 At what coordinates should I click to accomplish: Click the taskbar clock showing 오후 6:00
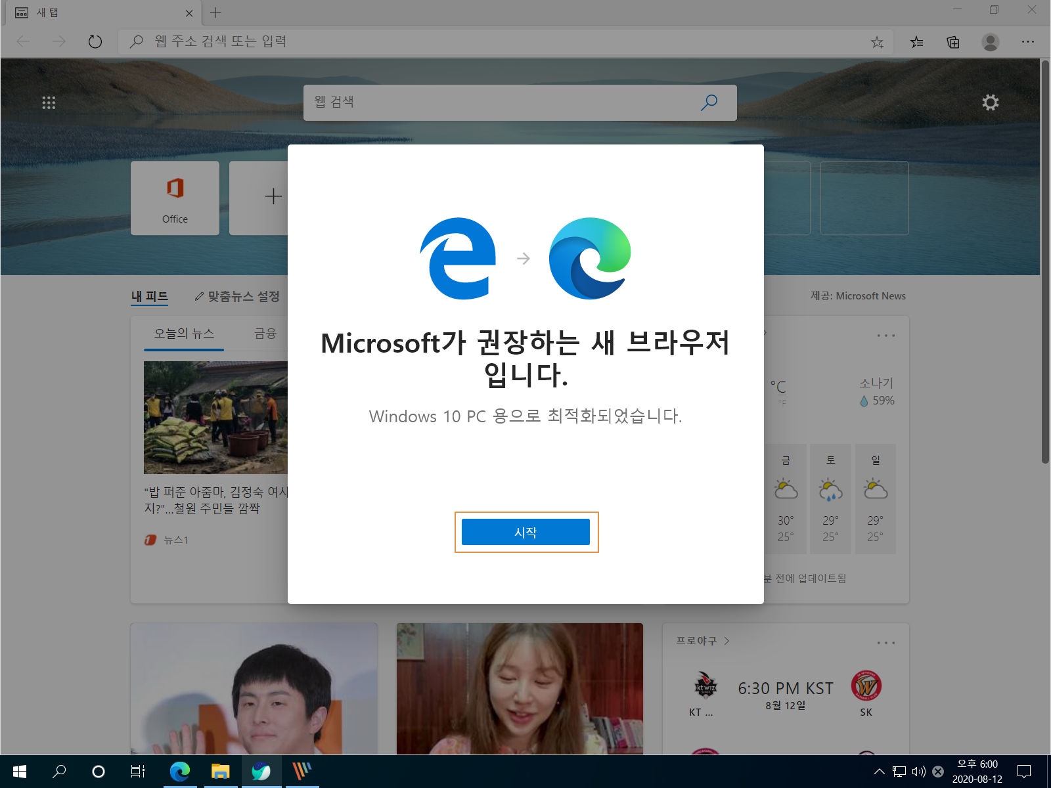pos(977,772)
